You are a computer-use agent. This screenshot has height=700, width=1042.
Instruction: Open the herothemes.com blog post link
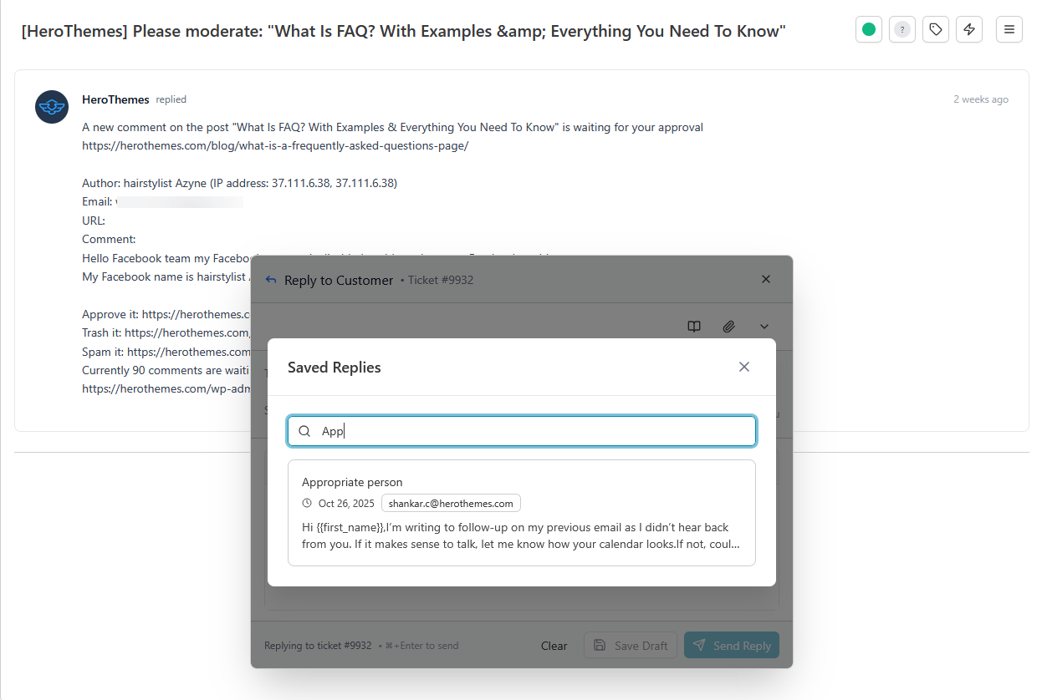pos(275,145)
